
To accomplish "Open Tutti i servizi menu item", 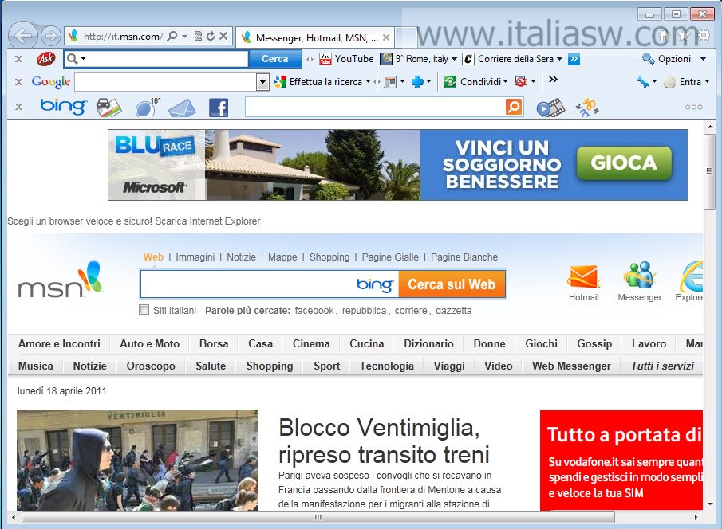I will tap(663, 366).
